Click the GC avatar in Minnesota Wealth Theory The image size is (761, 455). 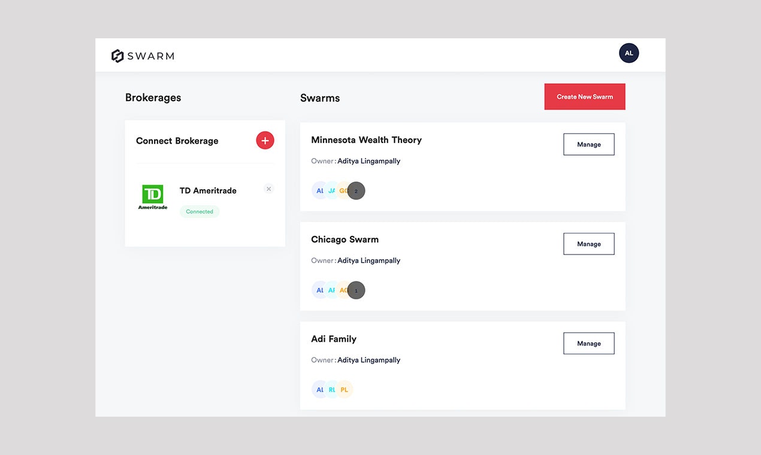[344, 190]
